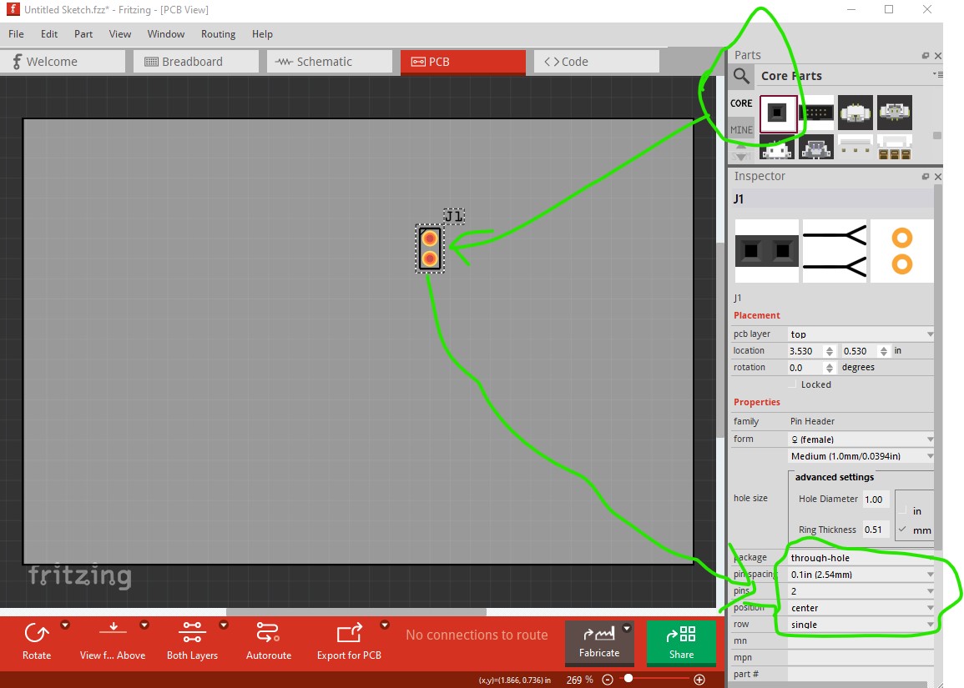Viewport: 964px width, 688px height.
Task: Select the CORE parts bin tab
Action: tap(741, 103)
